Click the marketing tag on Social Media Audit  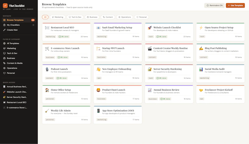(x=204, y=78)
